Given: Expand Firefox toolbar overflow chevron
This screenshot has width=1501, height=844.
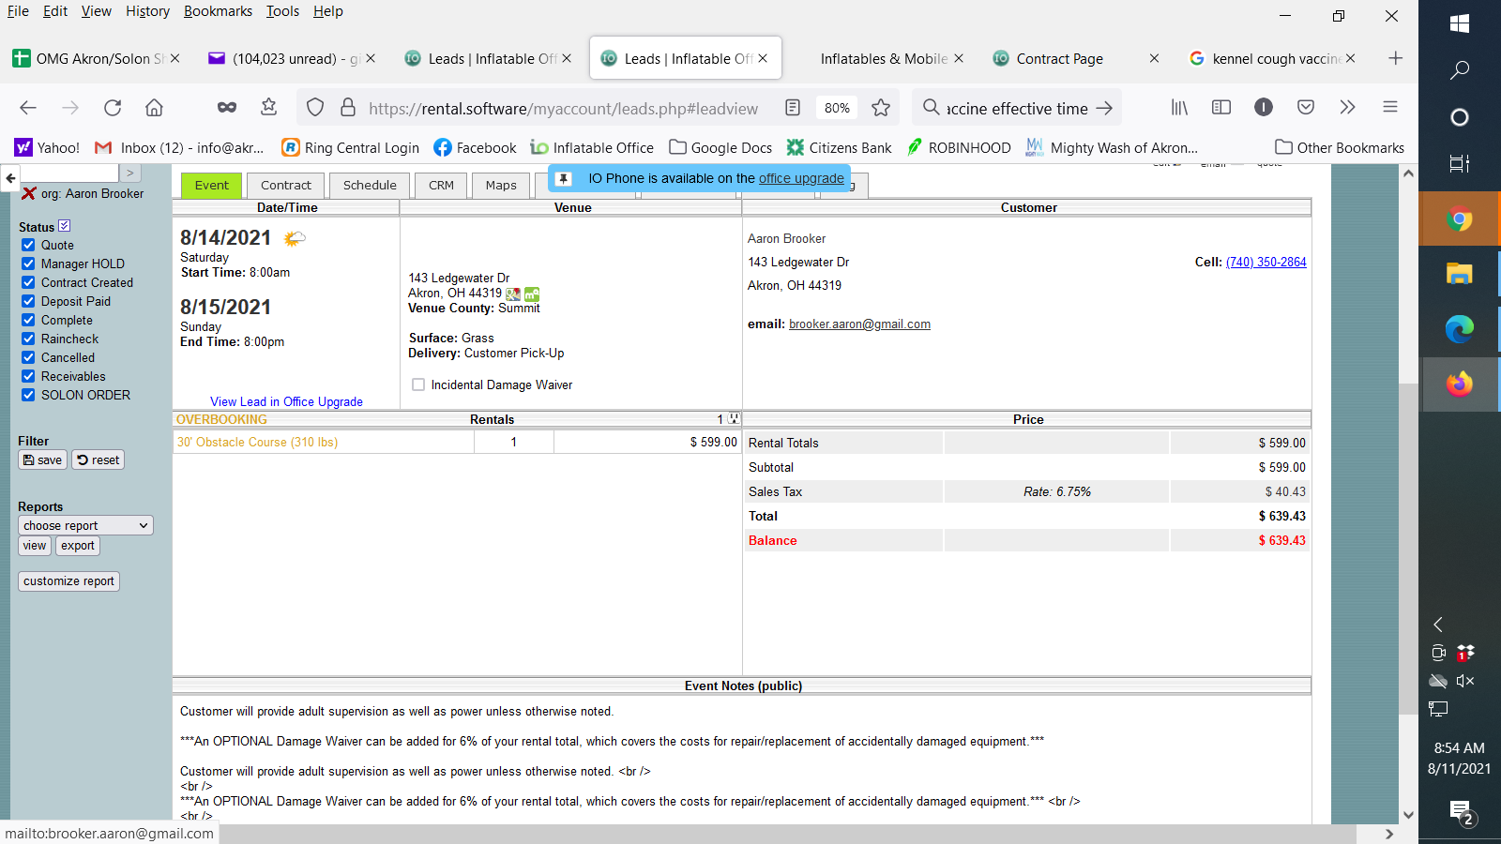Looking at the screenshot, I should 1347,107.
